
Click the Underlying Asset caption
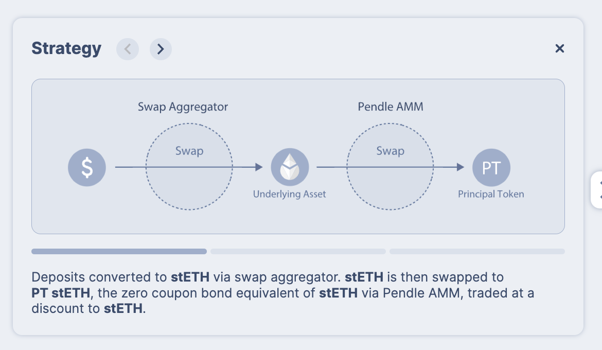tap(289, 194)
